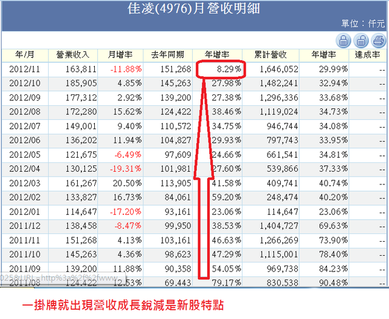The width and height of the screenshot is (389, 319).
Task: Click last year's value 99,950
Action: pos(178,226)
